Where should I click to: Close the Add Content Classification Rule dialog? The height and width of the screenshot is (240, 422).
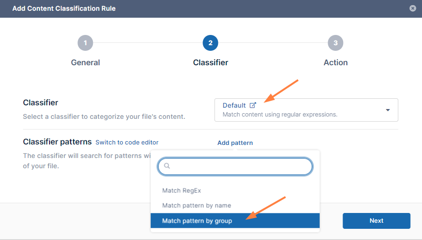click(413, 8)
